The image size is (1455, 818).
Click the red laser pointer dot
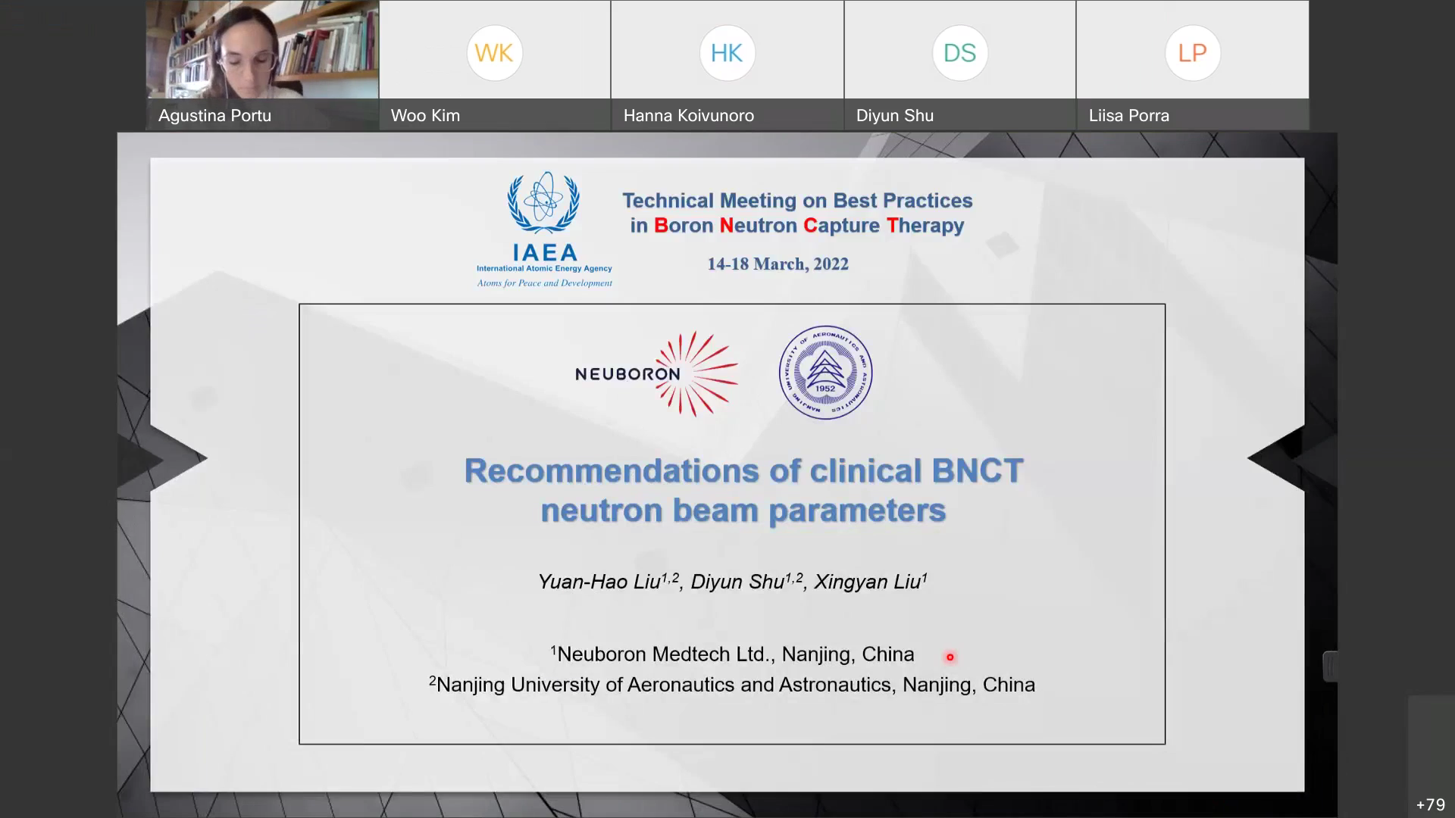(950, 657)
